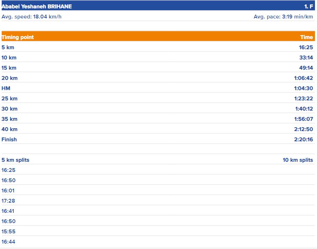Click the 16:44 split value
Screen dimensions: 317x249
click(x=8, y=242)
